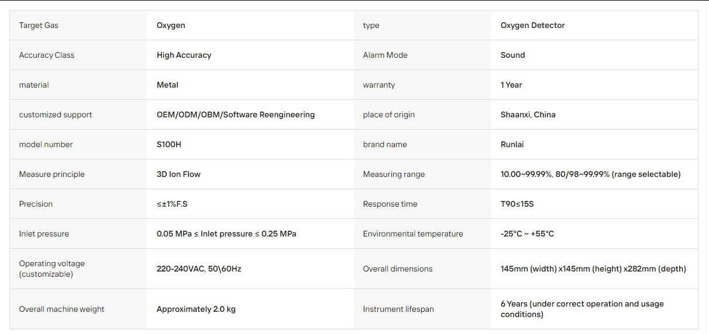709x334 pixels.
Task: Select the 'Operating voltage (customizable)' label
Action: tap(51, 269)
